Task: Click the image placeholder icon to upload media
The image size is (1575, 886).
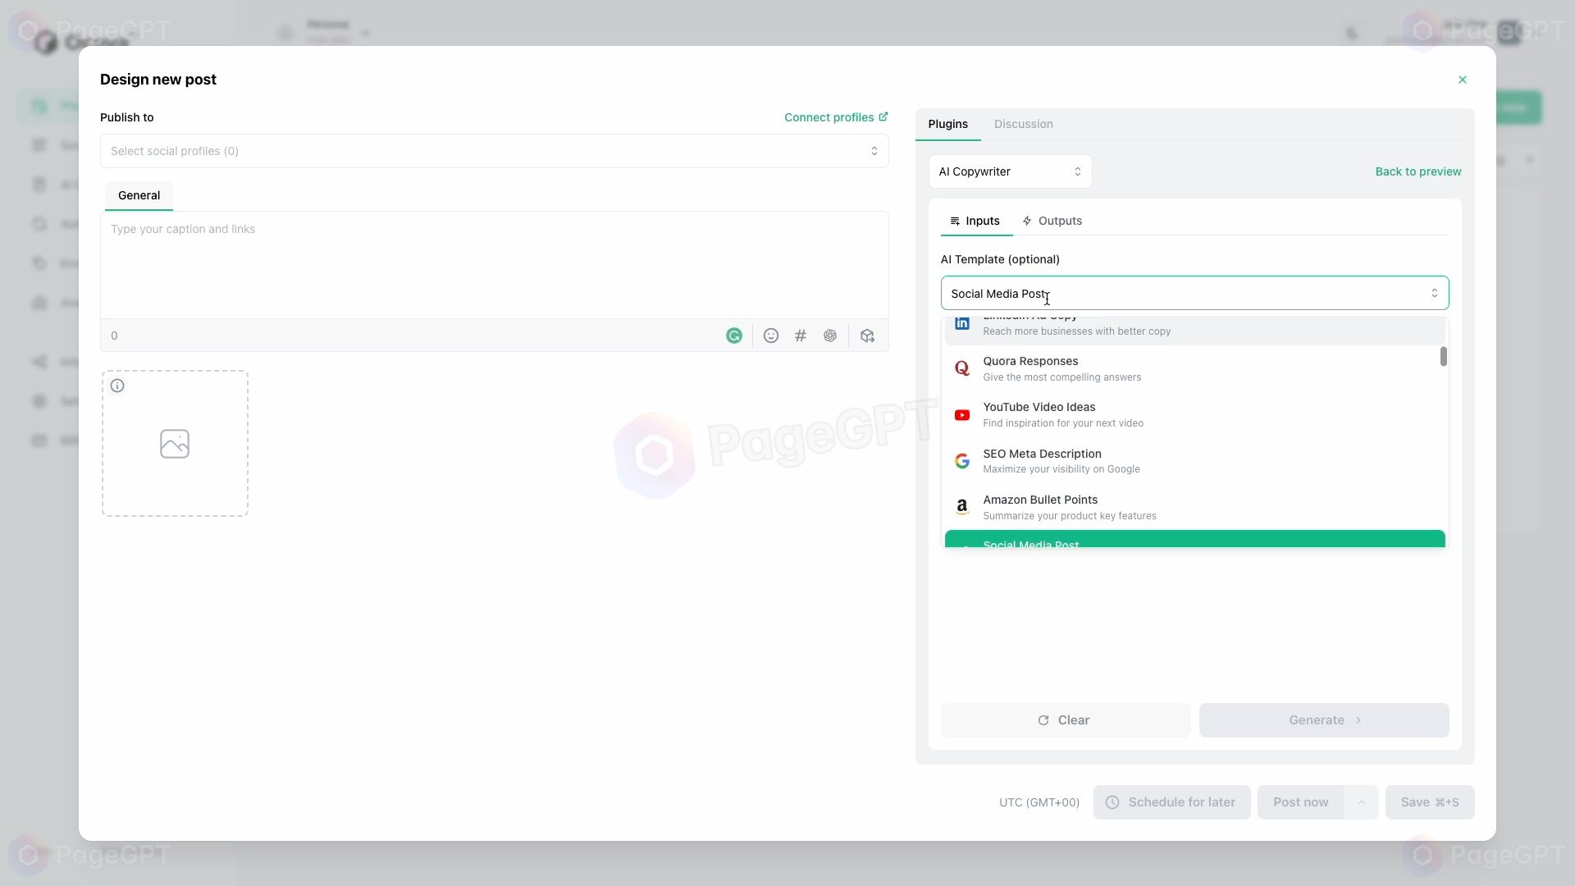Action: (x=175, y=444)
